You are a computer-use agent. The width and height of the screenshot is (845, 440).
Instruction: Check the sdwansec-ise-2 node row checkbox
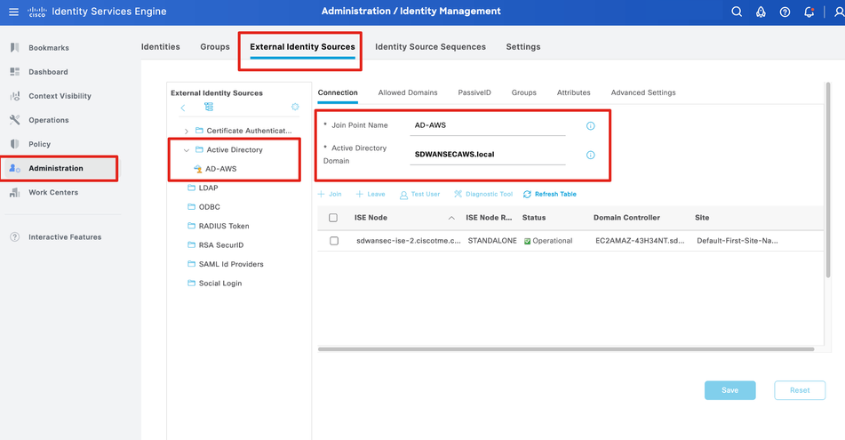pos(334,241)
